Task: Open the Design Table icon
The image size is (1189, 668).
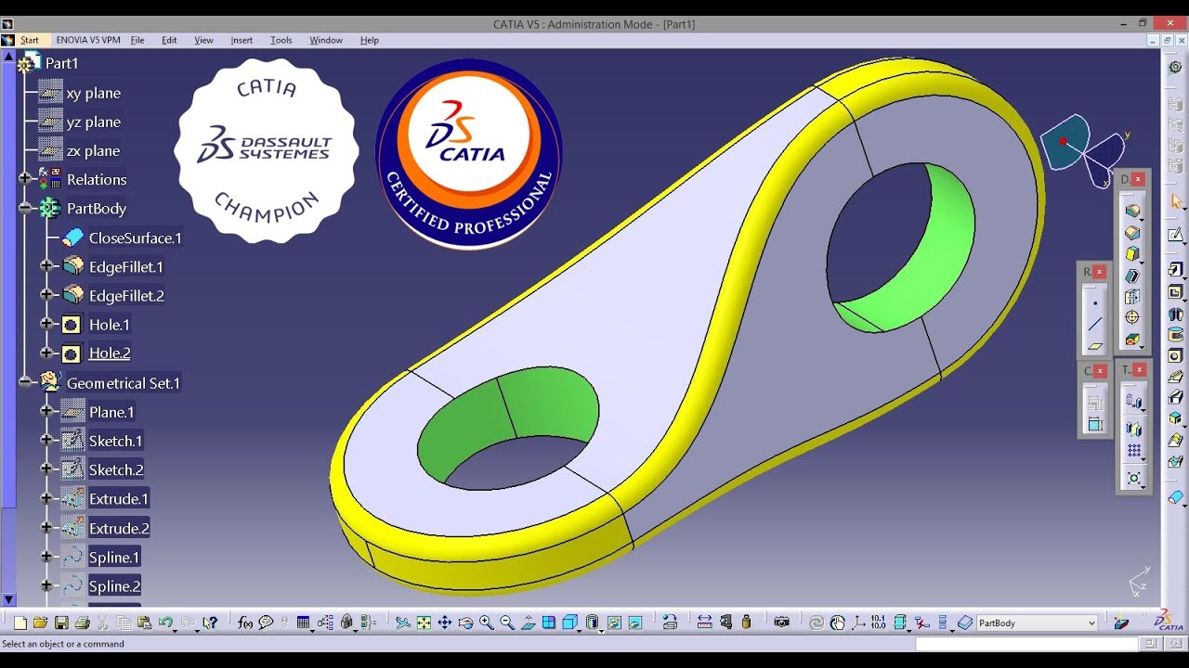Action: pyautogui.click(x=303, y=623)
